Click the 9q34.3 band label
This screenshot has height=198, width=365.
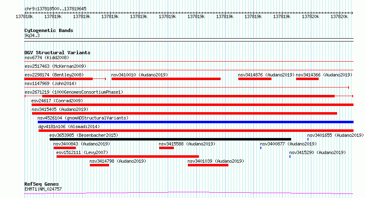coord(32,35)
